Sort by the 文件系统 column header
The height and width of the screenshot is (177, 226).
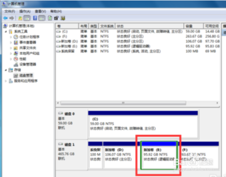(x=107, y=26)
